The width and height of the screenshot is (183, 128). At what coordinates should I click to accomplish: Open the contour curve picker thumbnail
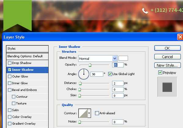(83, 113)
